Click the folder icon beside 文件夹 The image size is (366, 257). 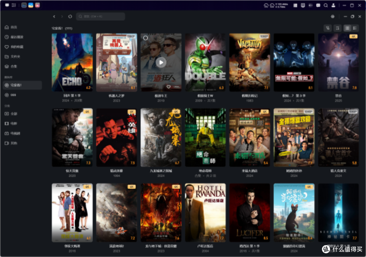[6, 57]
